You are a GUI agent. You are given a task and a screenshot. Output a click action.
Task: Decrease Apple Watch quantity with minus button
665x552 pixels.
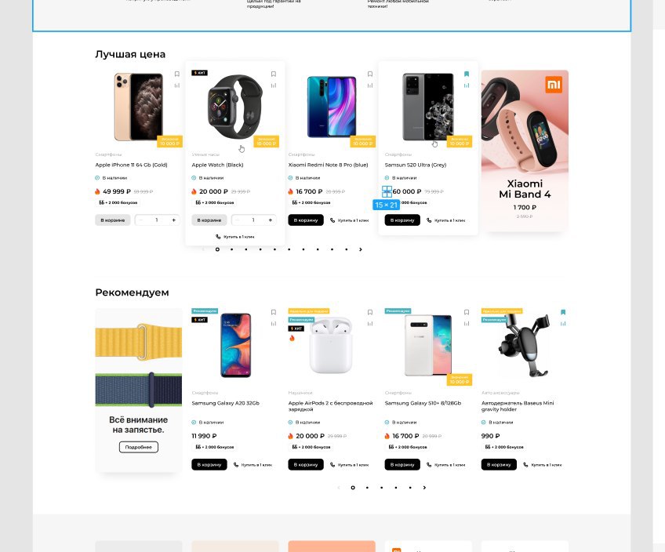238,220
